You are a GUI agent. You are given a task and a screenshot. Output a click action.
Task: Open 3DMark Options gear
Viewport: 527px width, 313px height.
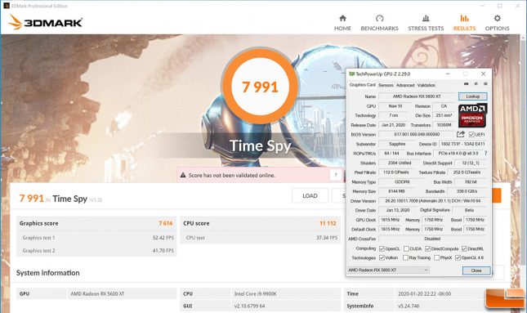click(x=497, y=23)
